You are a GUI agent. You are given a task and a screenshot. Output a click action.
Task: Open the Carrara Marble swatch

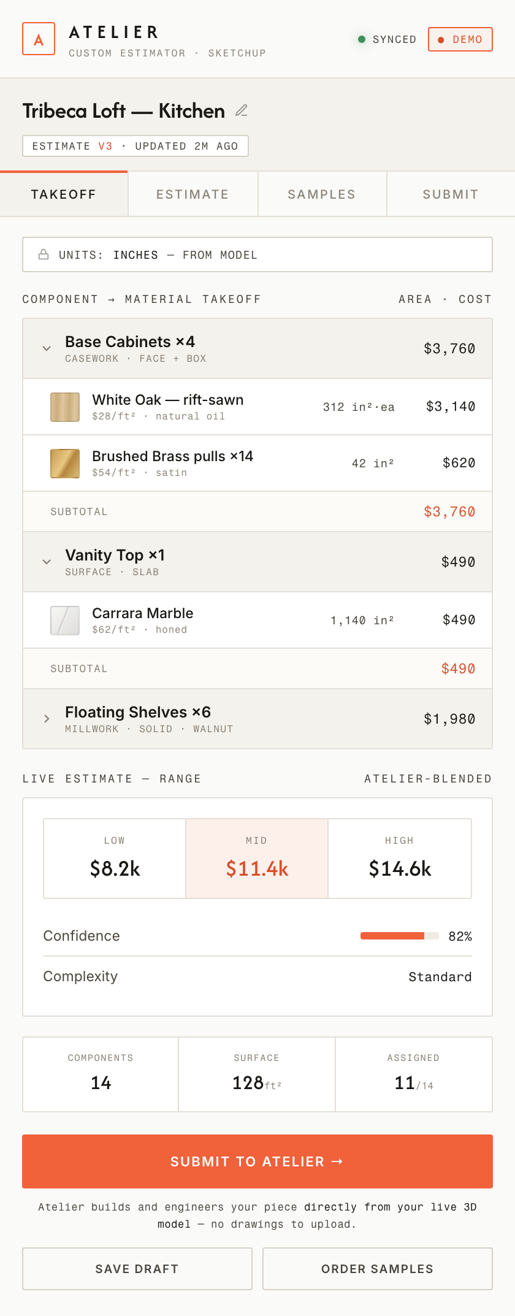65,621
